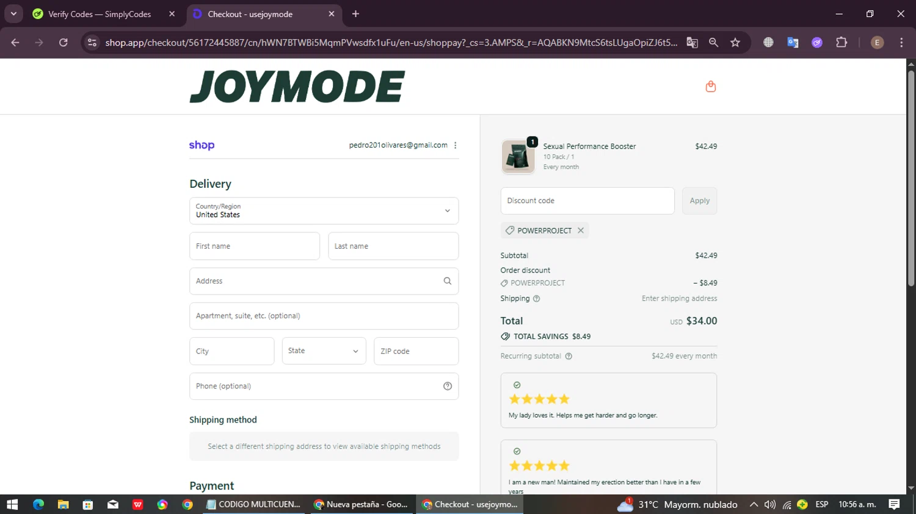Open the shopping bag cart icon

pos(710,87)
